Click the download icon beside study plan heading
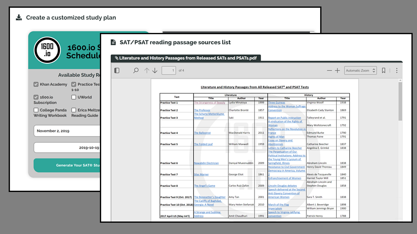The width and height of the screenshot is (417, 234). tap(19, 17)
